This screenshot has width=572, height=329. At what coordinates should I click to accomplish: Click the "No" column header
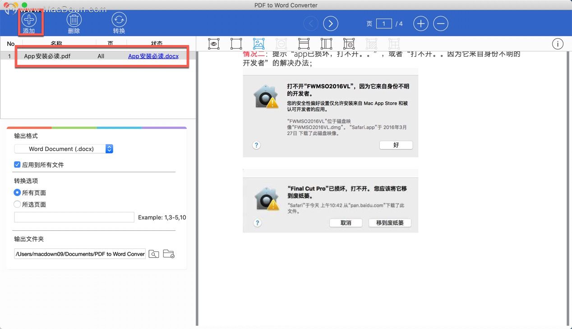point(11,44)
